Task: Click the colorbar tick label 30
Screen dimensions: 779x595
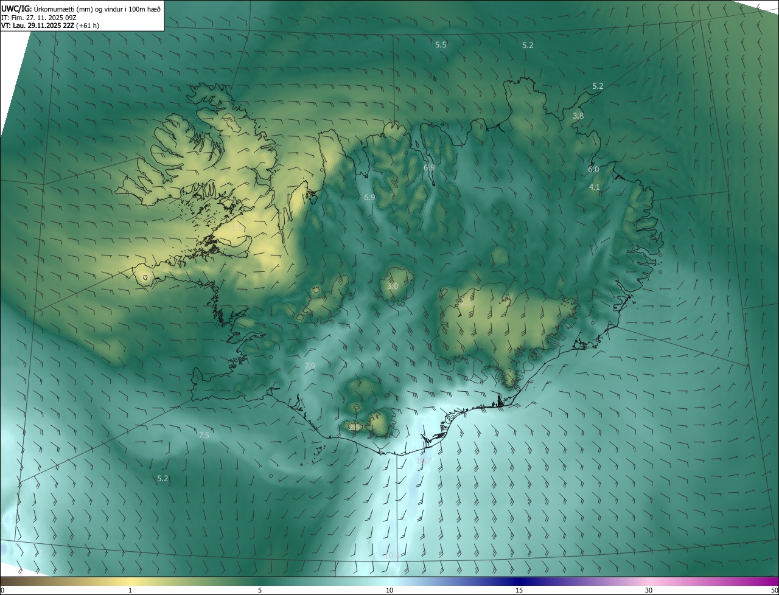Action: [x=649, y=591]
